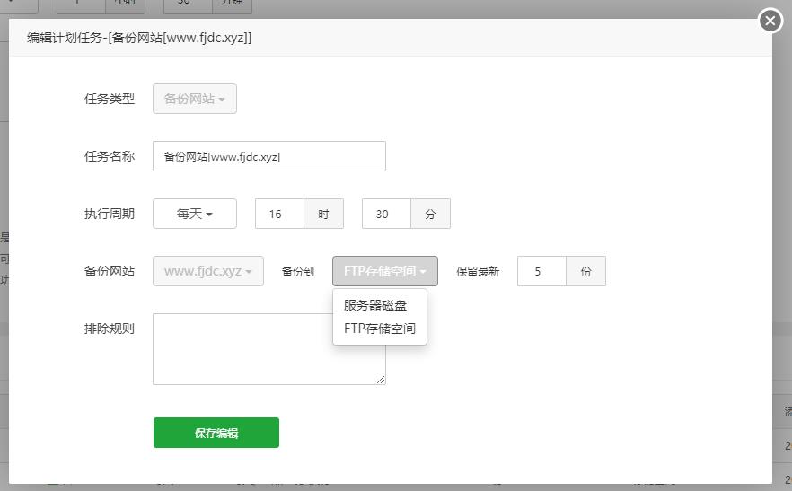Toggle the FTP存储空间 backup destination dropdown
The image size is (792, 491).
tap(385, 271)
